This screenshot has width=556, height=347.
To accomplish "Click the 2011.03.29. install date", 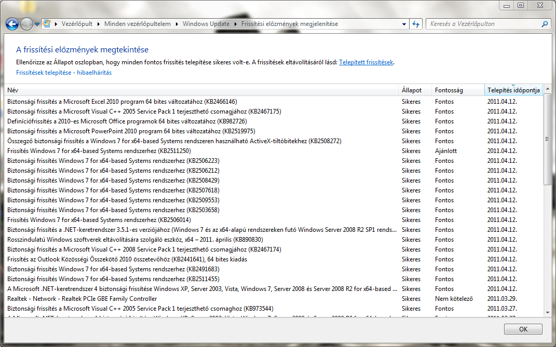I will coord(502,299).
